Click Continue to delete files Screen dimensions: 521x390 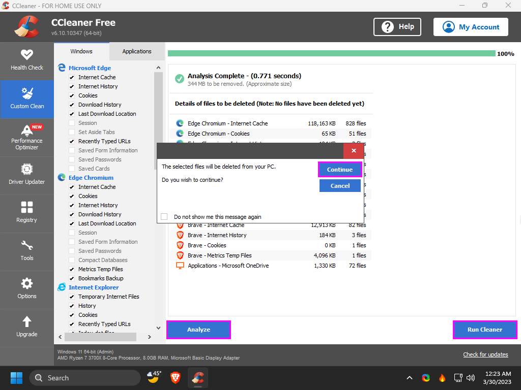point(339,170)
